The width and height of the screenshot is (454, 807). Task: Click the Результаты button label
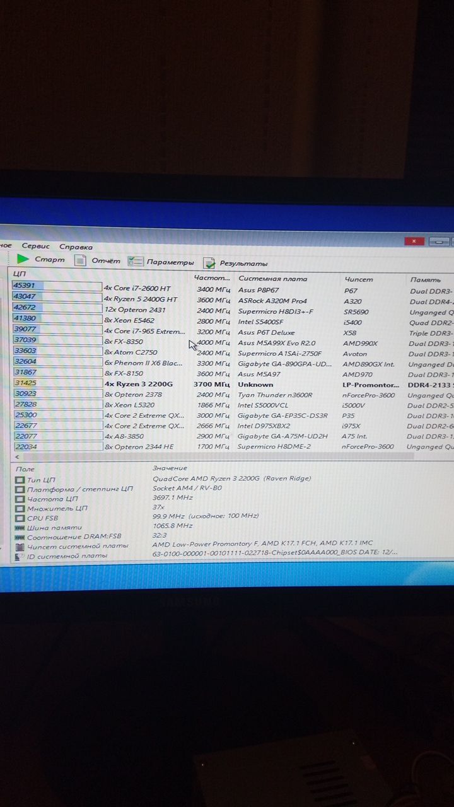(243, 264)
